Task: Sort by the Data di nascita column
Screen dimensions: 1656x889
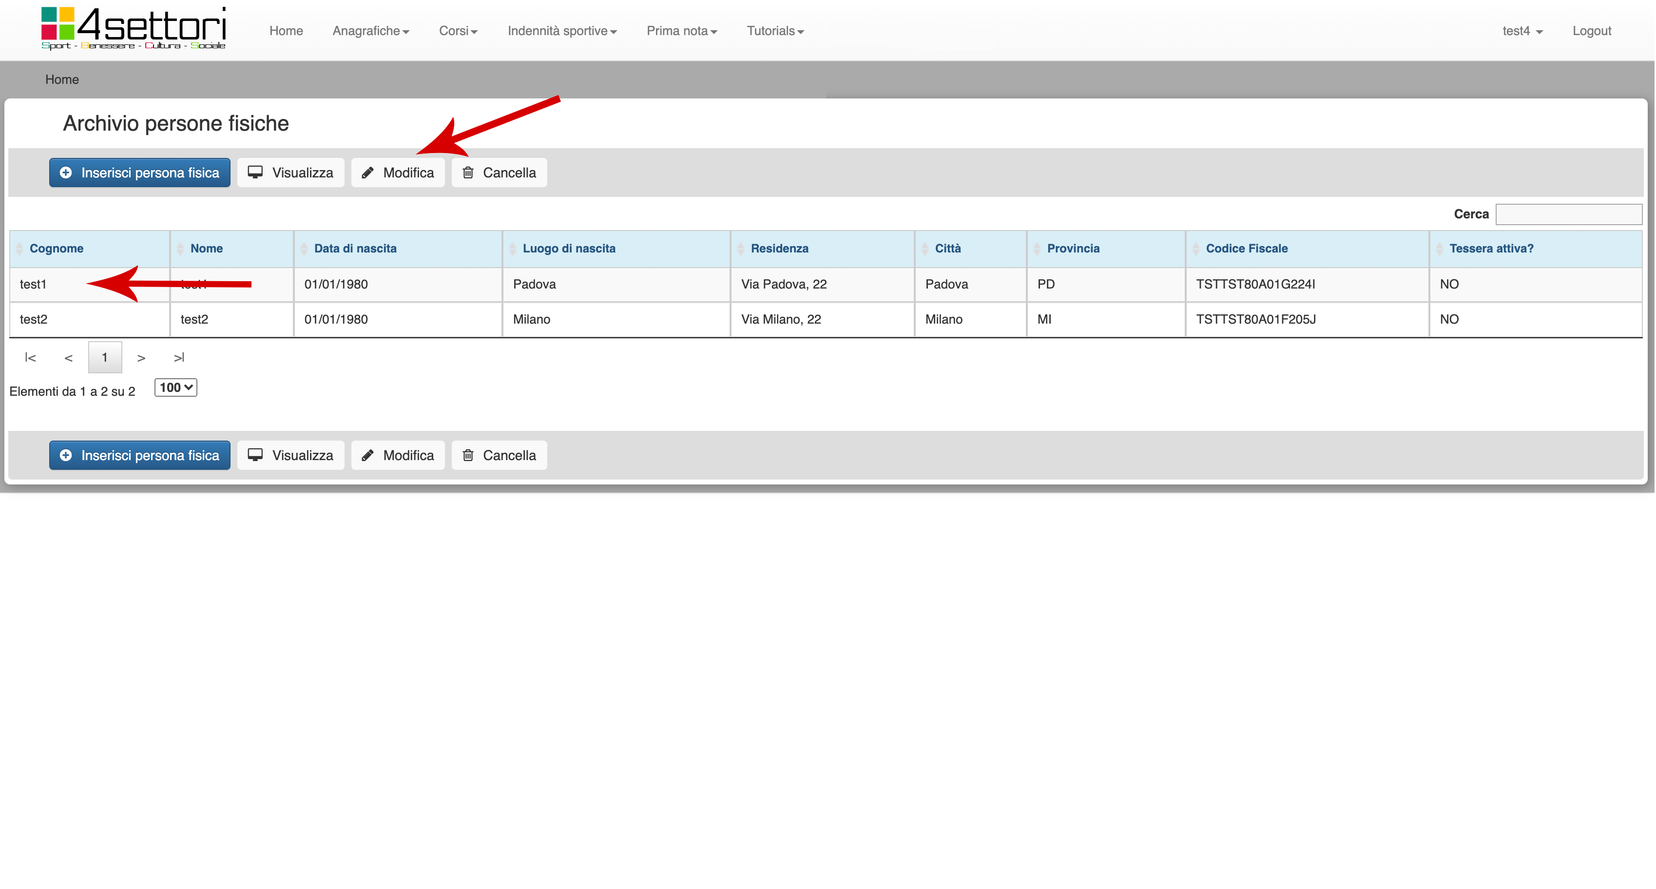Action: pos(355,249)
